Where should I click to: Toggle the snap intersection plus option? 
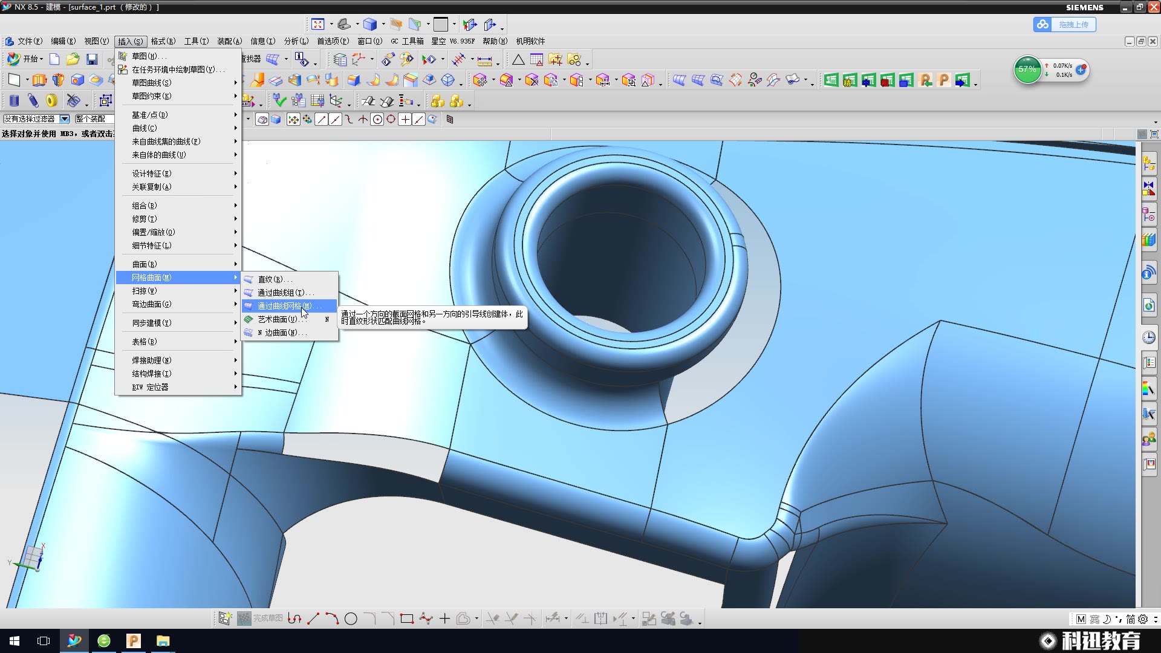tap(405, 119)
